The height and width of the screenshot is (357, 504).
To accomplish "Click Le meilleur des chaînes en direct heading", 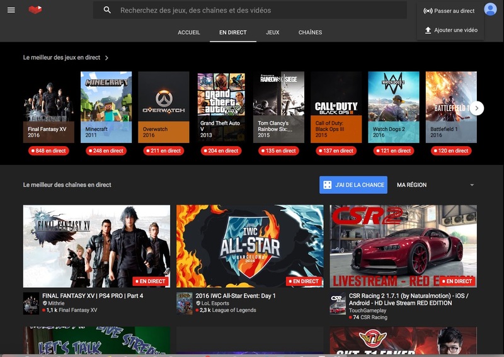I will pos(67,185).
